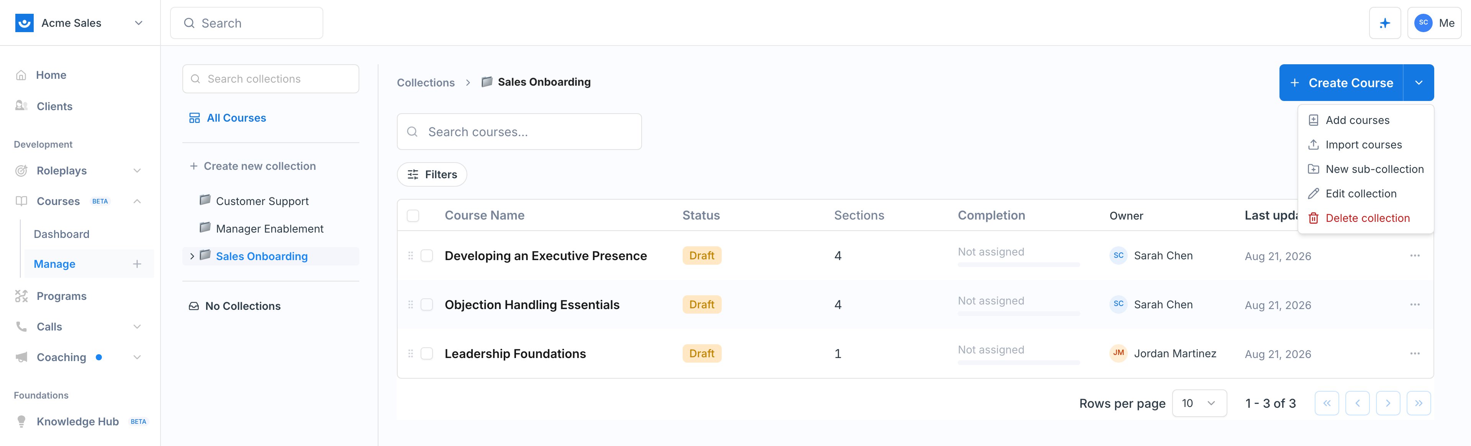Click the Search collections field
1471x446 pixels.
coord(271,79)
